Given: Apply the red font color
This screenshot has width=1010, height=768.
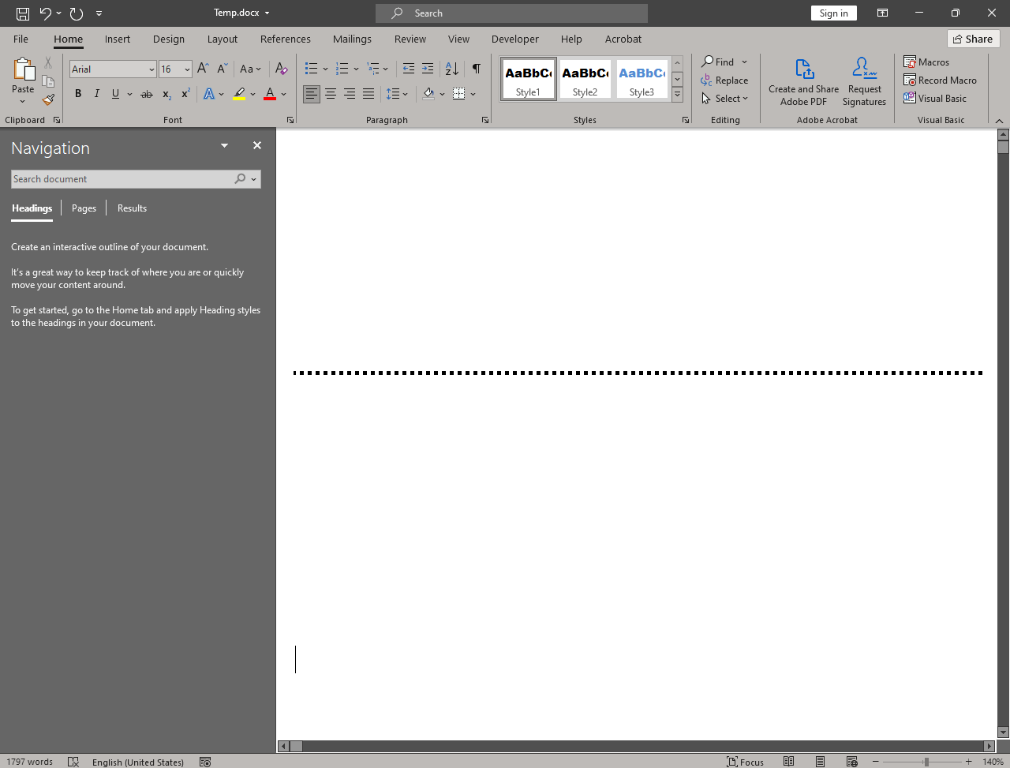Looking at the screenshot, I should (x=270, y=94).
